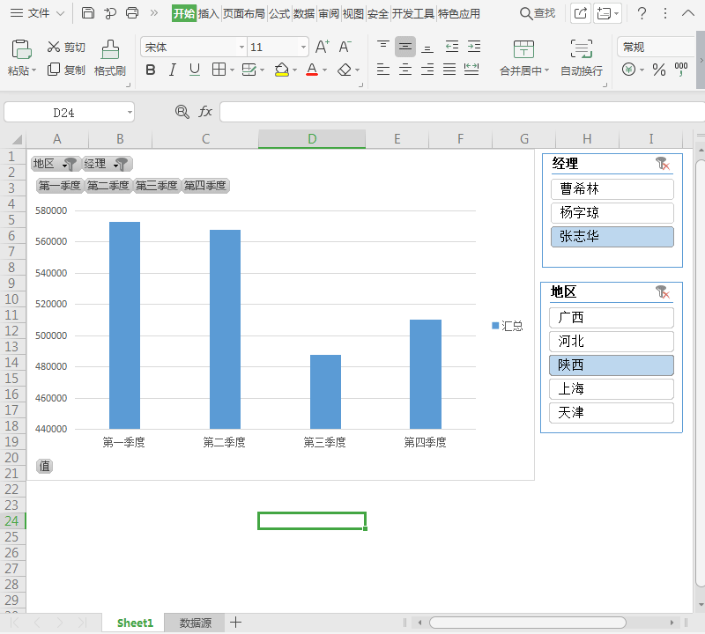Select 上海 in the 地区 slicer
Viewport: 705px width, 634px height.
click(x=611, y=389)
